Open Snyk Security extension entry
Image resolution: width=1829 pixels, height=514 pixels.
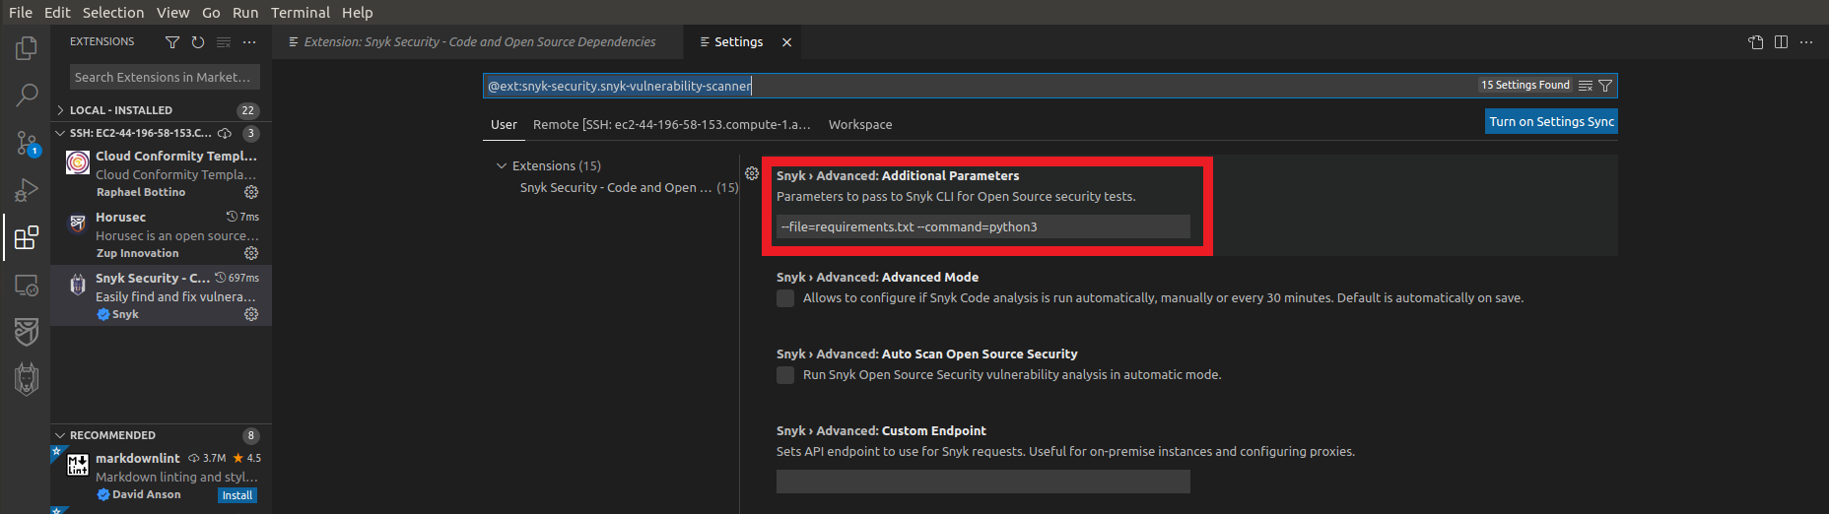(162, 295)
